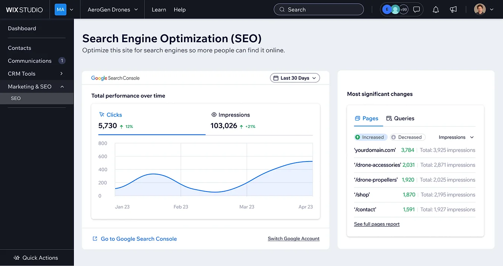Open the notifications bell

[436, 10]
